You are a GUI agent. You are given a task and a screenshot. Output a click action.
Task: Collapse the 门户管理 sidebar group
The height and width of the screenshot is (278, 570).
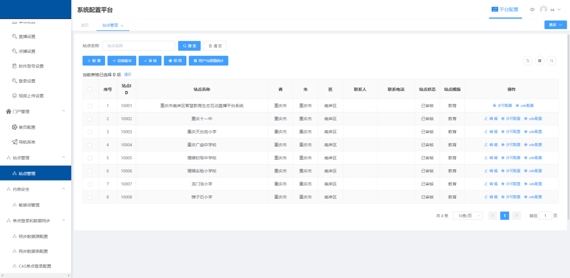63,111
